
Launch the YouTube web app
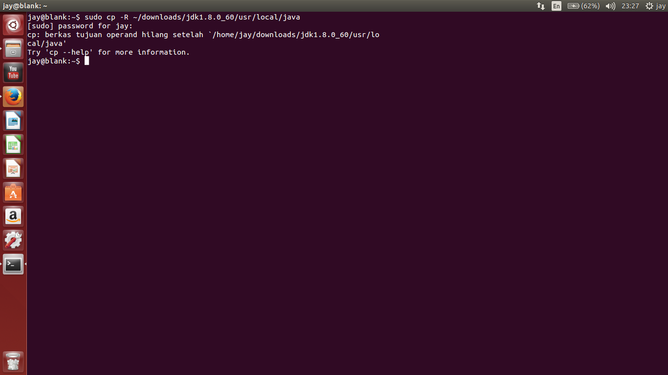pyautogui.click(x=13, y=73)
